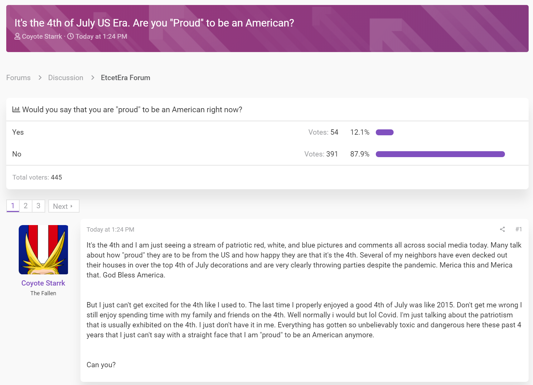The image size is (533, 385).
Task: Open the Forums breadcrumb link
Action: coord(18,78)
